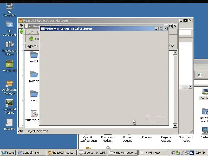
Task: Click the Address label field in explorer
Action: [32, 46]
